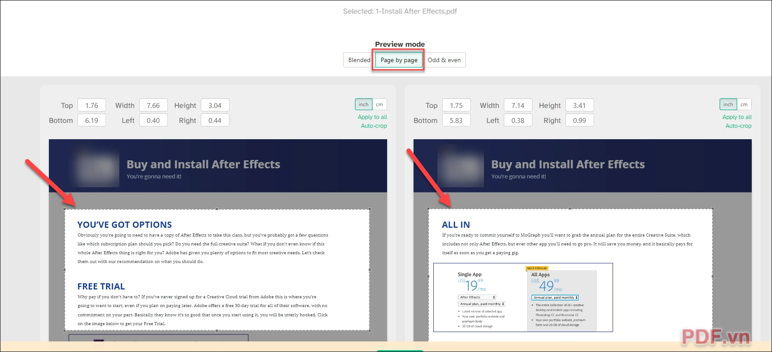Click the YOU'VE GOT OPTIONS heading

(125, 225)
